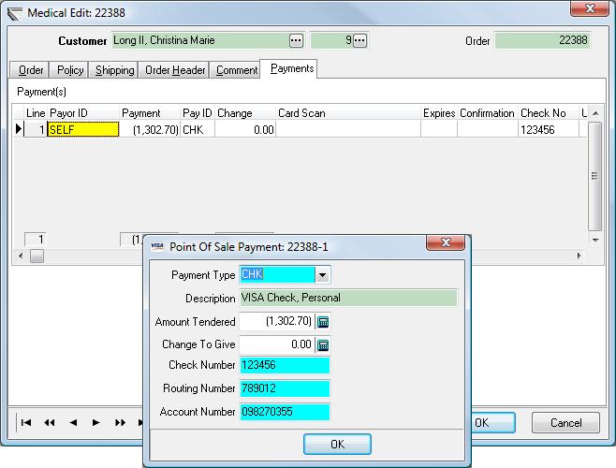Cancel the Medical Edit window

click(565, 423)
